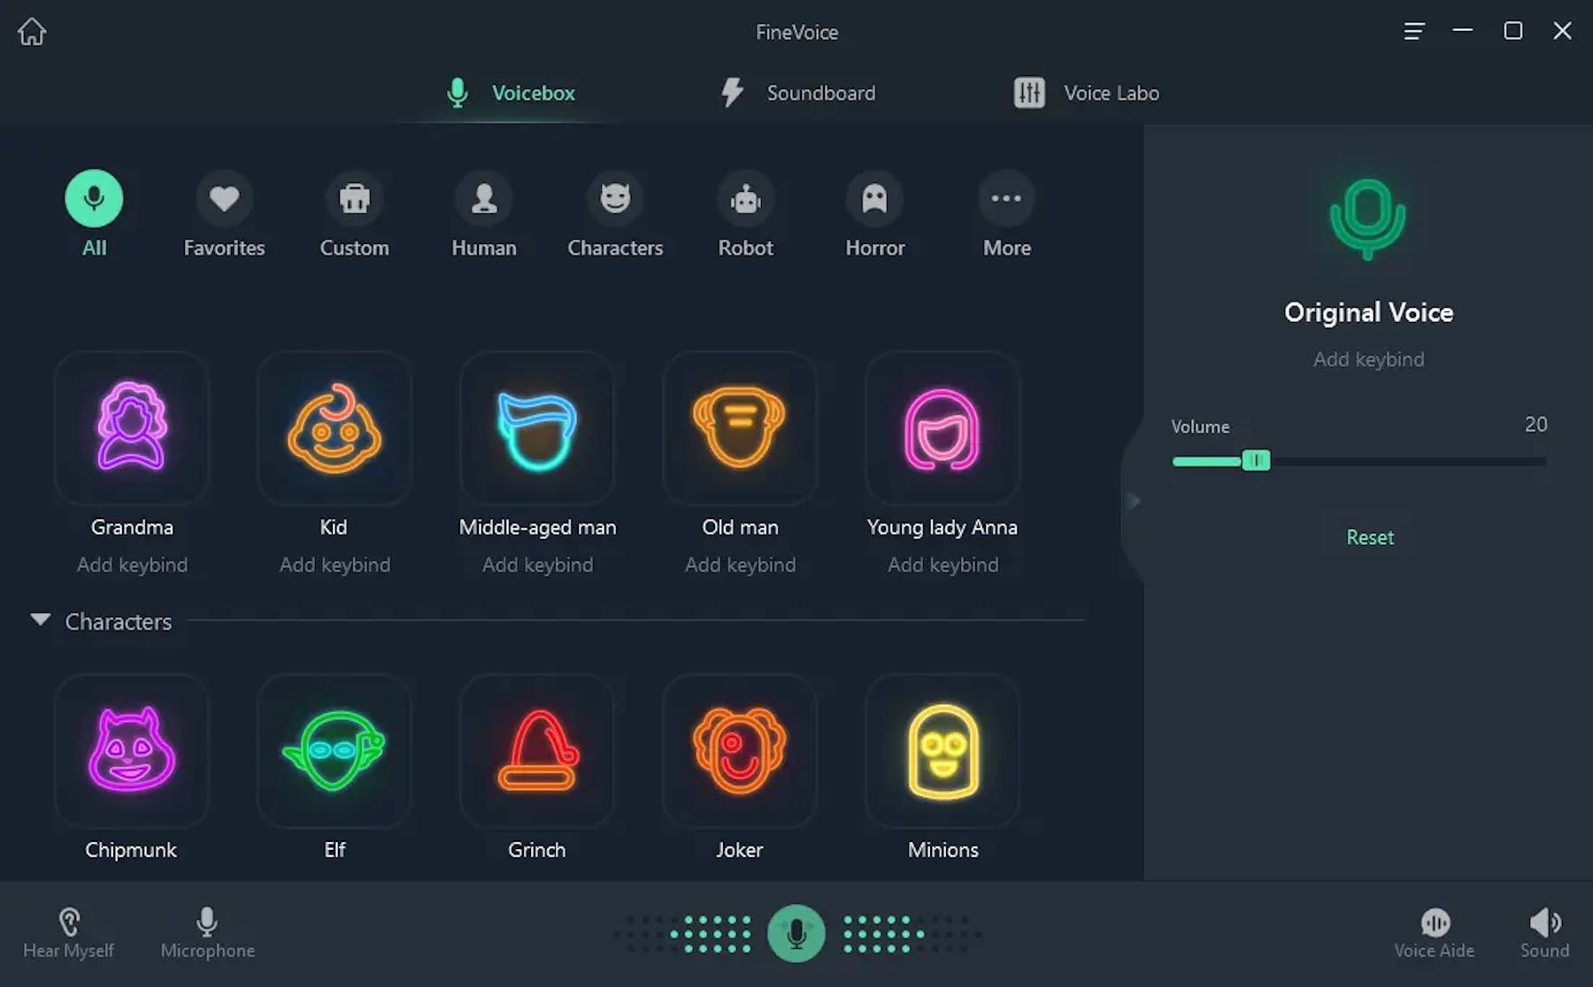Collapse the Characters section
1593x987 pixels.
[x=39, y=620]
